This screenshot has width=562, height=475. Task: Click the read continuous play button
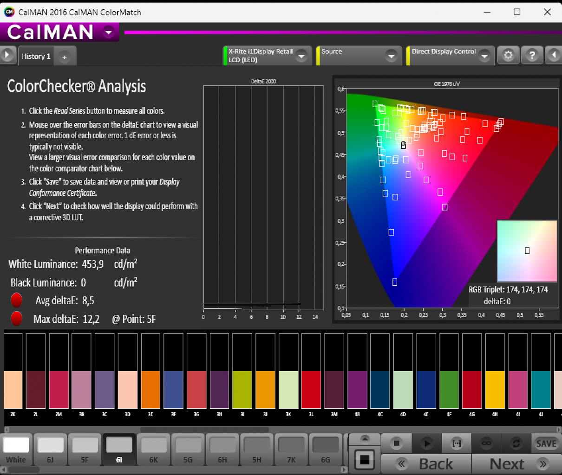click(x=427, y=443)
